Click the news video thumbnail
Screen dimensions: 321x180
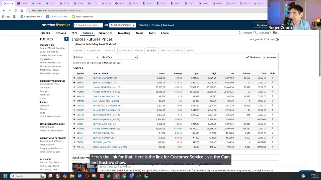(x=85, y=167)
